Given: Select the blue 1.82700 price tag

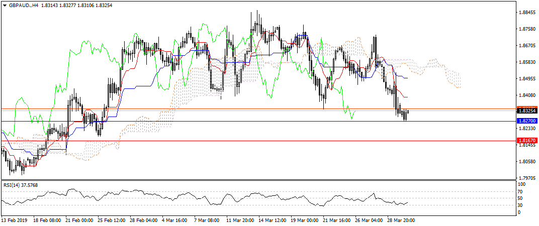Looking at the screenshot, I should 526,121.
